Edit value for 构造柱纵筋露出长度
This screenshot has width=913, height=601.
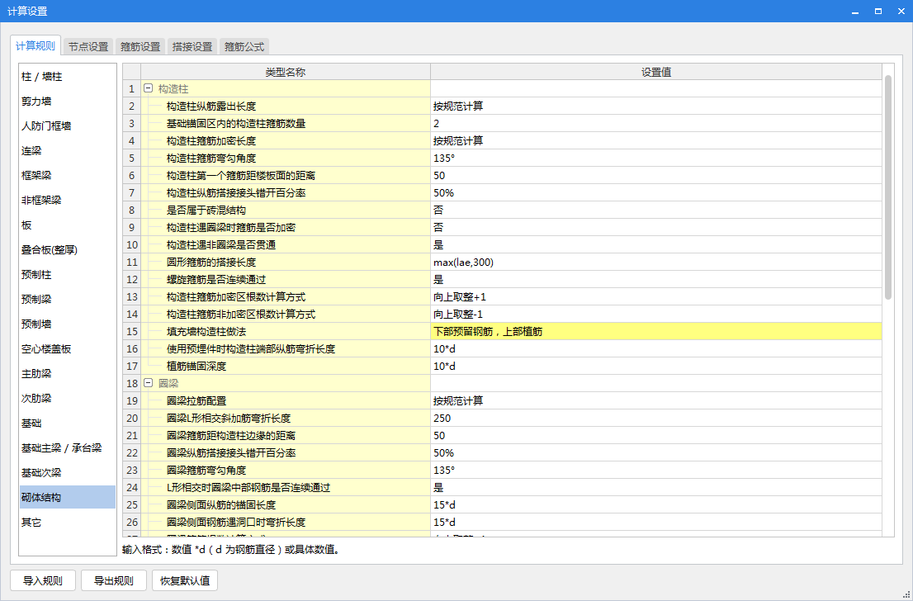(x=656, y=106)
